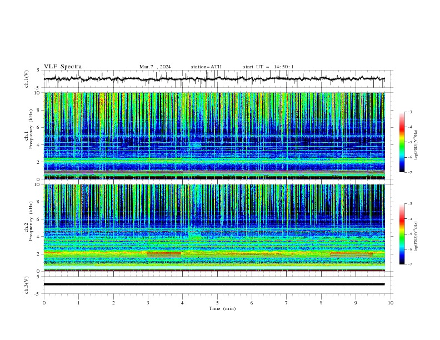This screenshot has width=440, height=340.
Task: Click the date 'Mar.7 , 2024'
Action: pyautogui.click(x=155, y=67)
